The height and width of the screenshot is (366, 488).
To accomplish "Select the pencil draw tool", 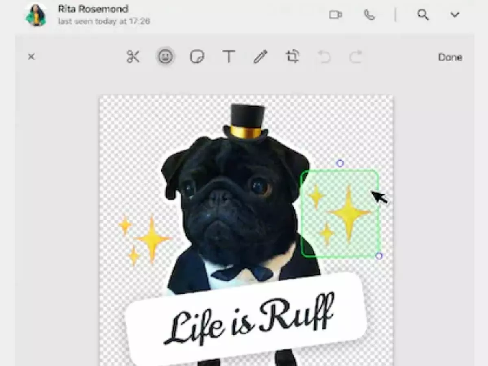I will click(x=260, y=57).
